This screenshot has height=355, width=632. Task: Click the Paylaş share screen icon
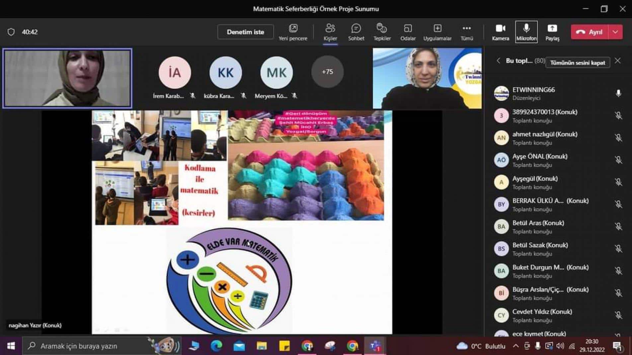(552, 32)
